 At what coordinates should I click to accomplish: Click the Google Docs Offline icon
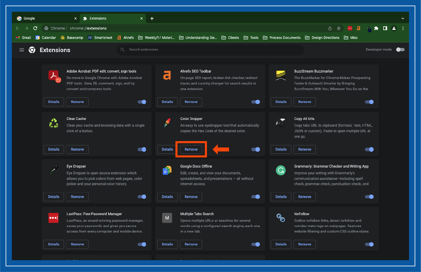(167, 170)
